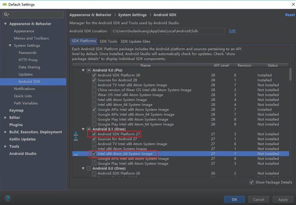Close the Default Settings dialog

(293, 4)
